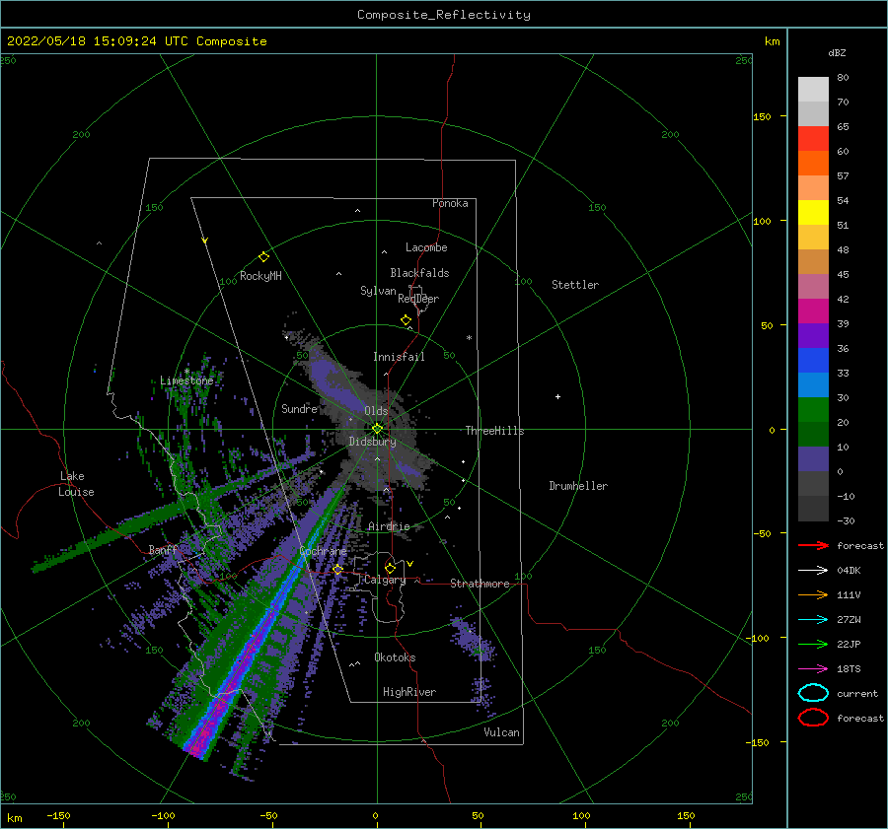Viewport: 888px width, 829px height.
Task: Click the Sylvan label
Action: (378, 291)
